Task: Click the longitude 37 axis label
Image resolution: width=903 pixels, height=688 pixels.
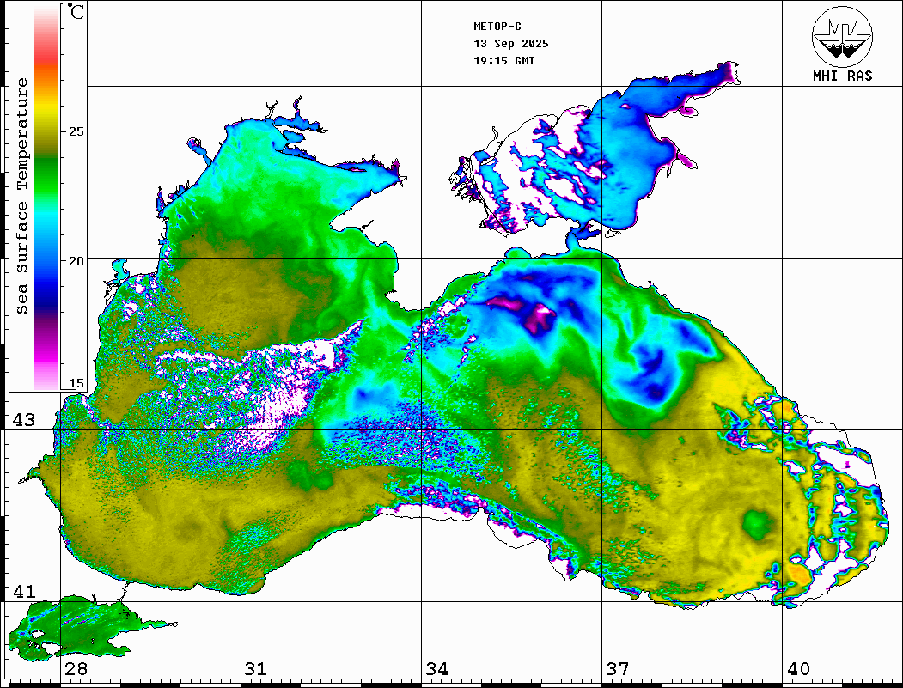Action: click(x=617, y=669)
